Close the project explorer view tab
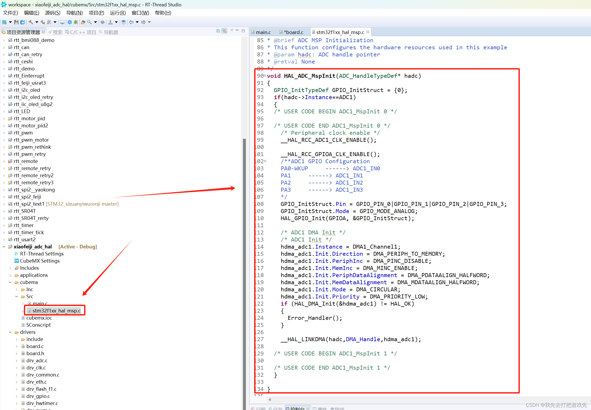Viewport: 591px width, 410px height. coord(43,32)
